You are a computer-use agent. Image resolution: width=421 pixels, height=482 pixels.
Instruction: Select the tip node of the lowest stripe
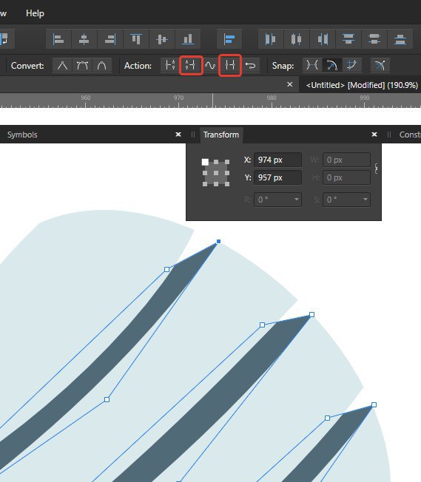click(374, 405)
